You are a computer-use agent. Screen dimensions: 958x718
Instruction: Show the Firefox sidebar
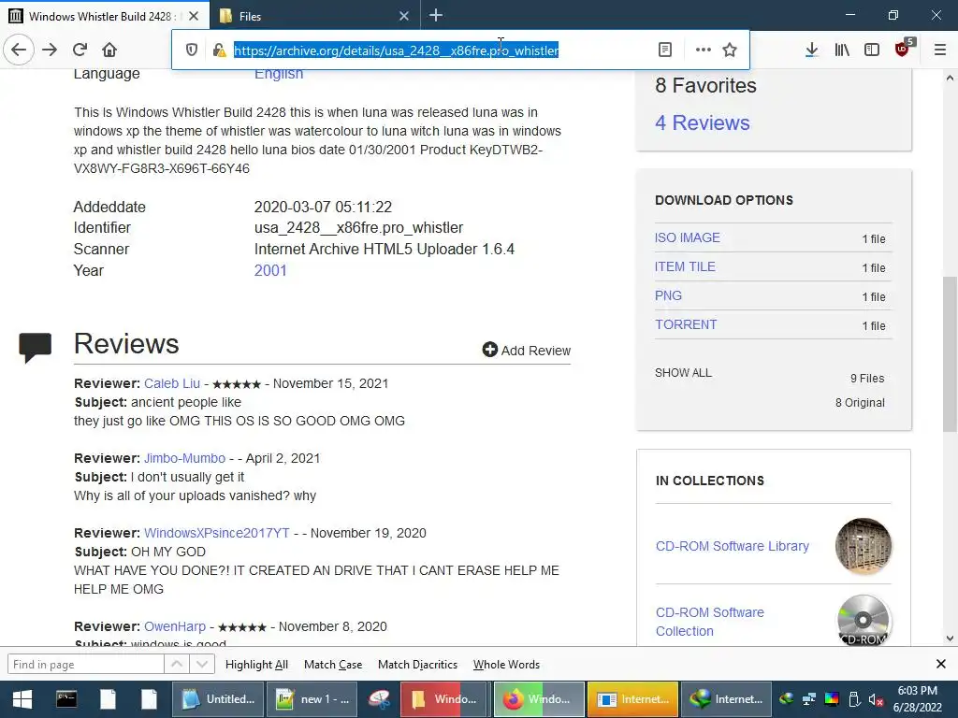click(872, 50)
